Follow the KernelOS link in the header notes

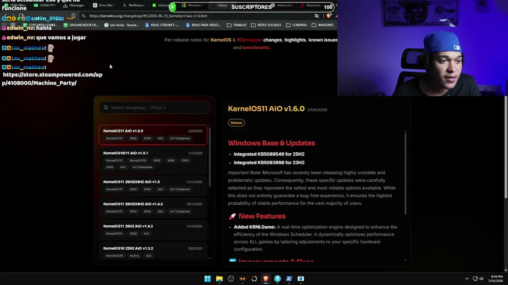(221, 40)
